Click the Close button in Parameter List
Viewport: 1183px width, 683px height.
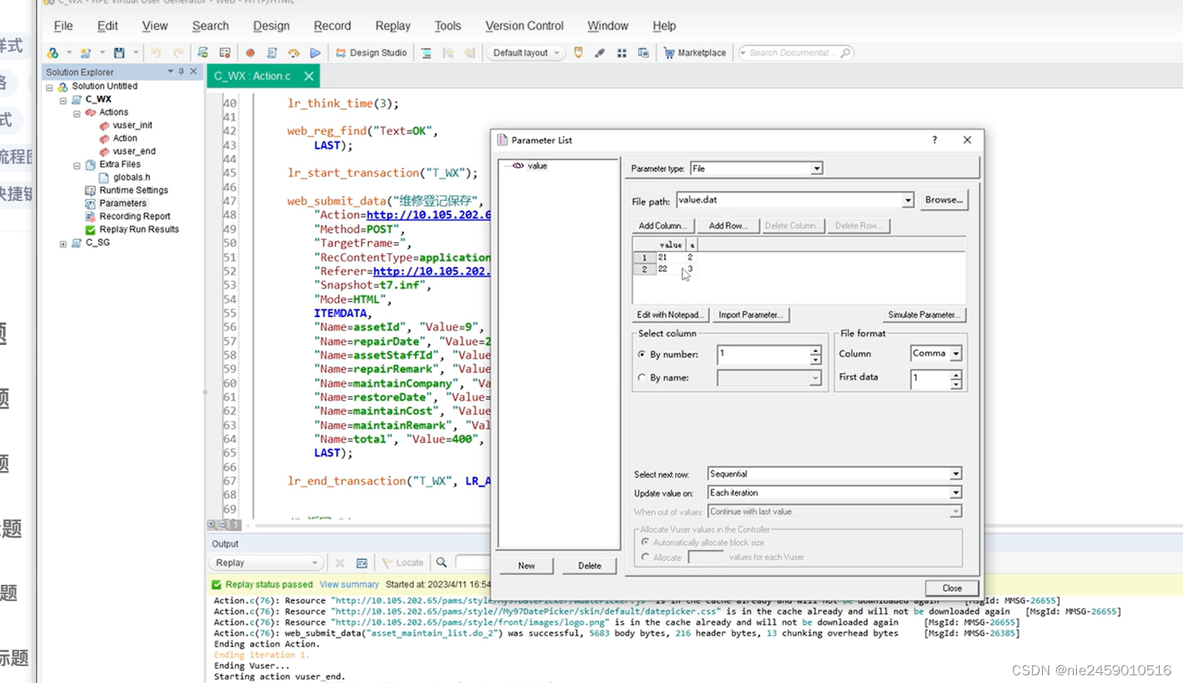click(952, 588)
